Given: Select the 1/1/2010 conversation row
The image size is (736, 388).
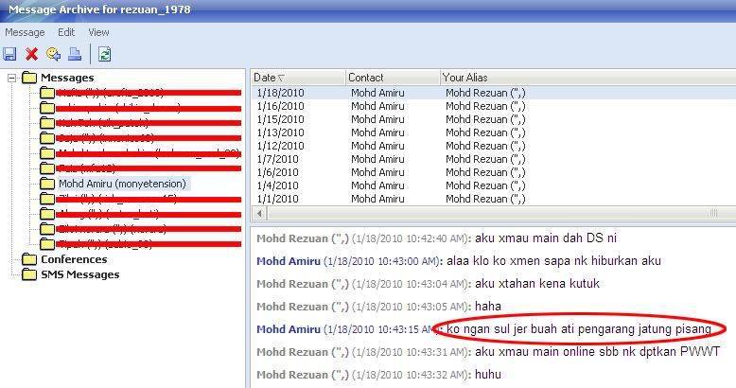Looking at the screenshot, I should 280,199.
